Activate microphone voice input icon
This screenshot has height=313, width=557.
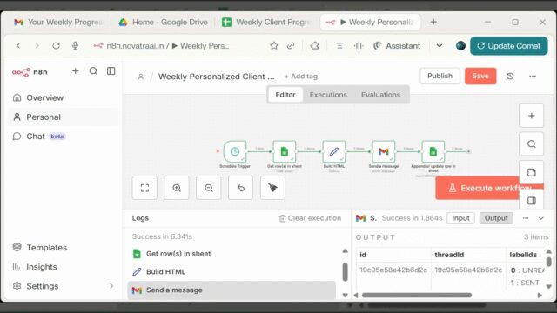click(x=75, y=46)
